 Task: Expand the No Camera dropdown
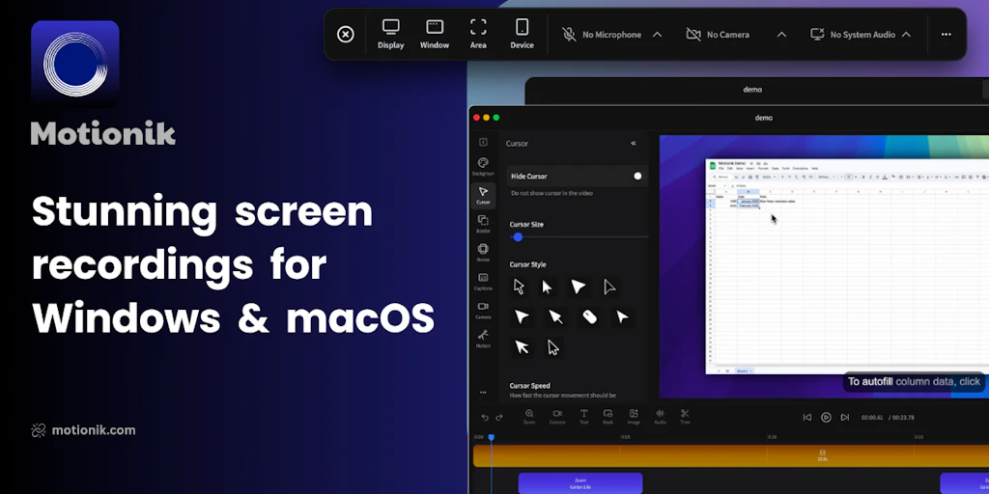point(781,35)
